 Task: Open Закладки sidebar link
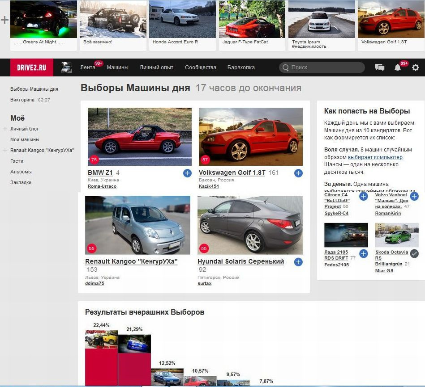pos(21,182)
